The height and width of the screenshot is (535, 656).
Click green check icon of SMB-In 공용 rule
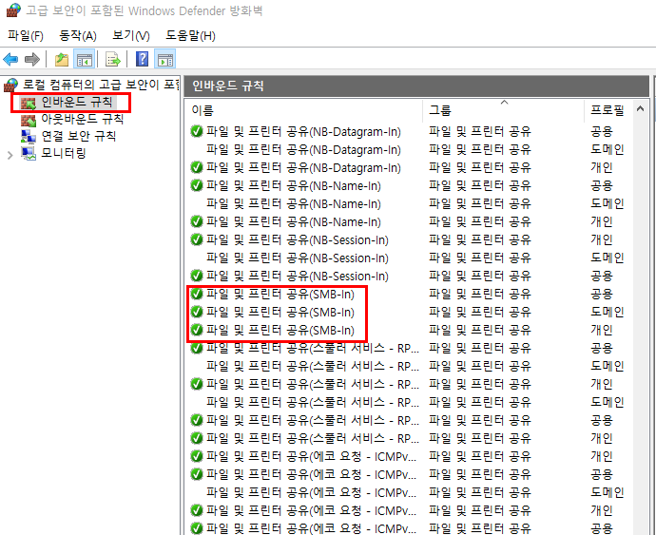tap(197, 294)
